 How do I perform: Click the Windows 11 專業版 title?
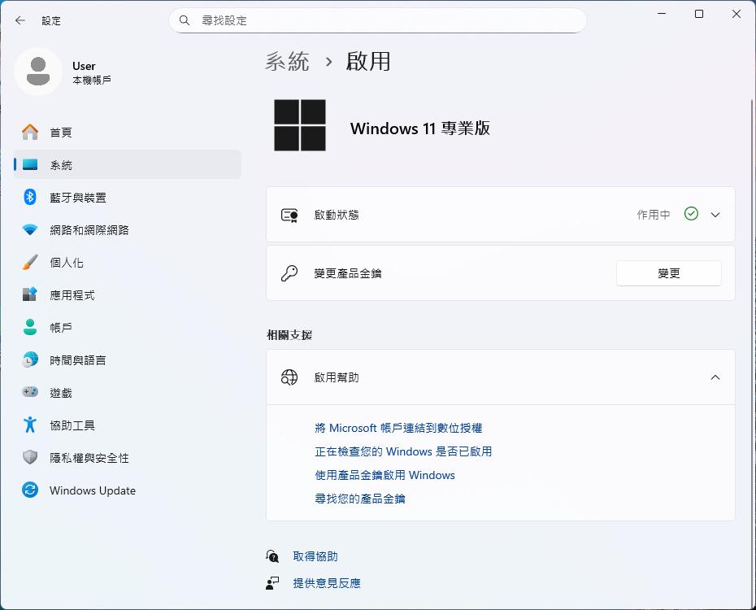point(420,129)
